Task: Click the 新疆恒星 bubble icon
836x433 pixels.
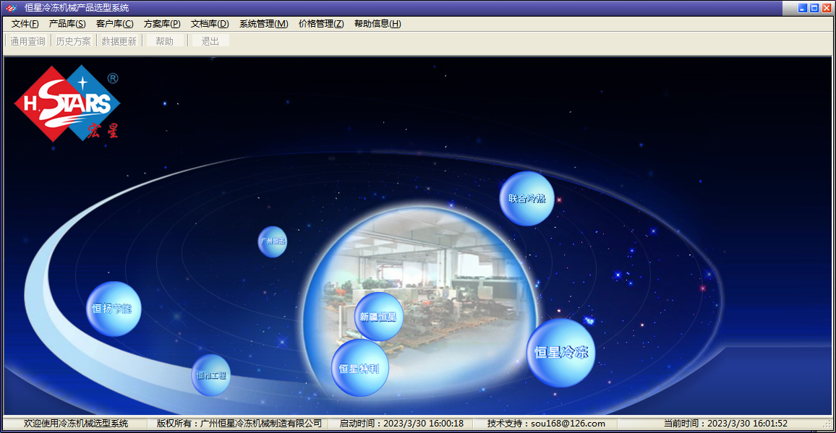Action: pyautogui.click(x=378, y=317)
